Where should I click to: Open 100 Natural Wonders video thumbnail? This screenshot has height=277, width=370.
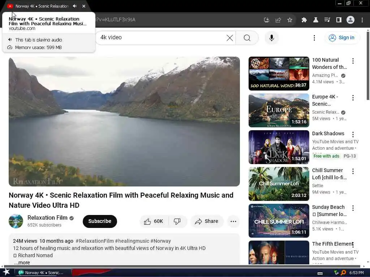(x=279, y=74)
